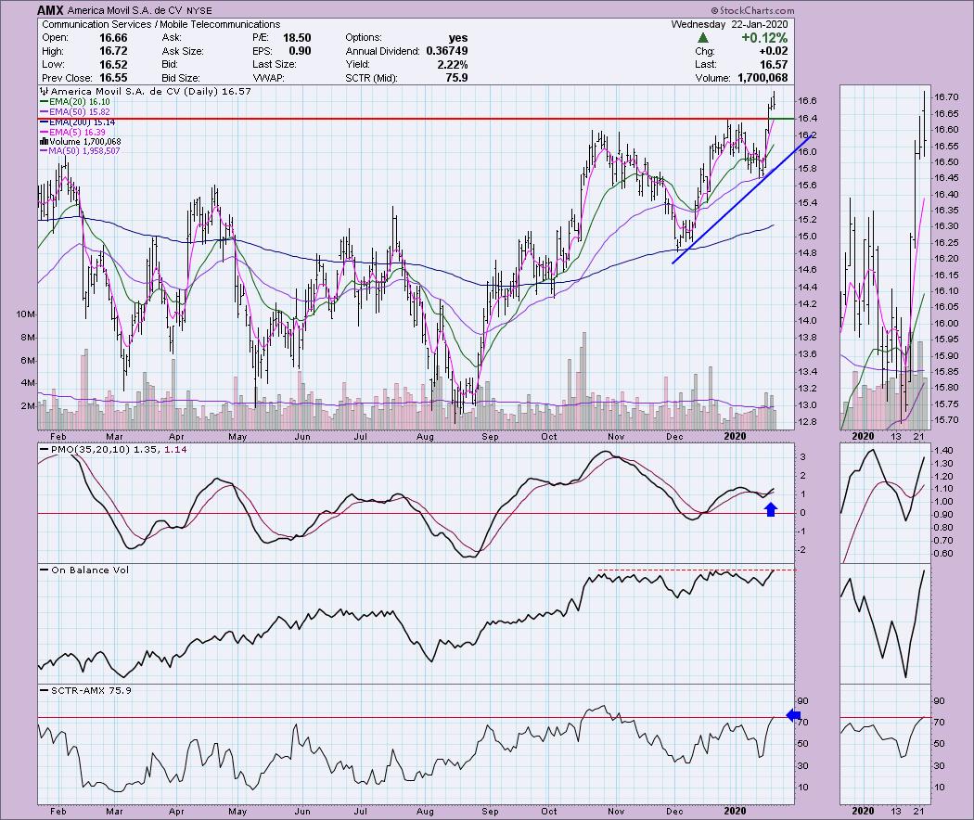This screenshot has width=974, height=820.
Task: Click the America Movil (Daily) chart title
Action: click(146, 91)
